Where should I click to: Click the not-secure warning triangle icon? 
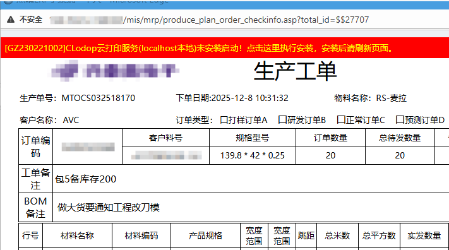pyautogui.click(x=11, y=20)
